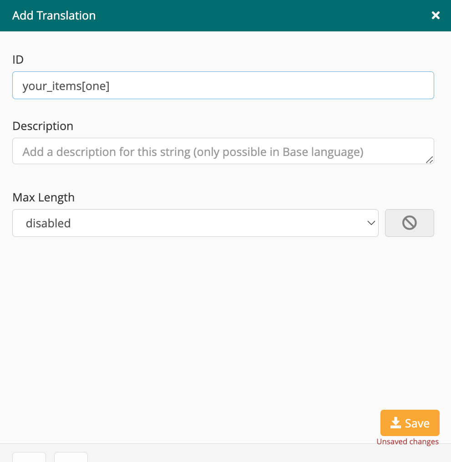Select the 'disabled' value in Max Length
The width and height of the screenshot is (451, 462).
(48, 223)
